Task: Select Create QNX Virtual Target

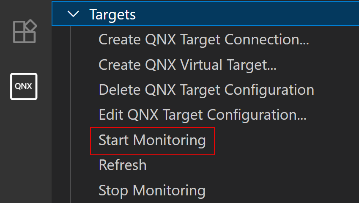Action: click(x=187, y=65)
